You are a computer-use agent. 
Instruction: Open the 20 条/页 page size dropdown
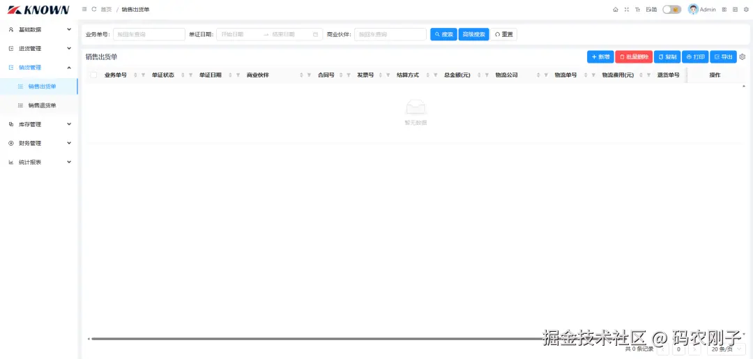point(727,349)
